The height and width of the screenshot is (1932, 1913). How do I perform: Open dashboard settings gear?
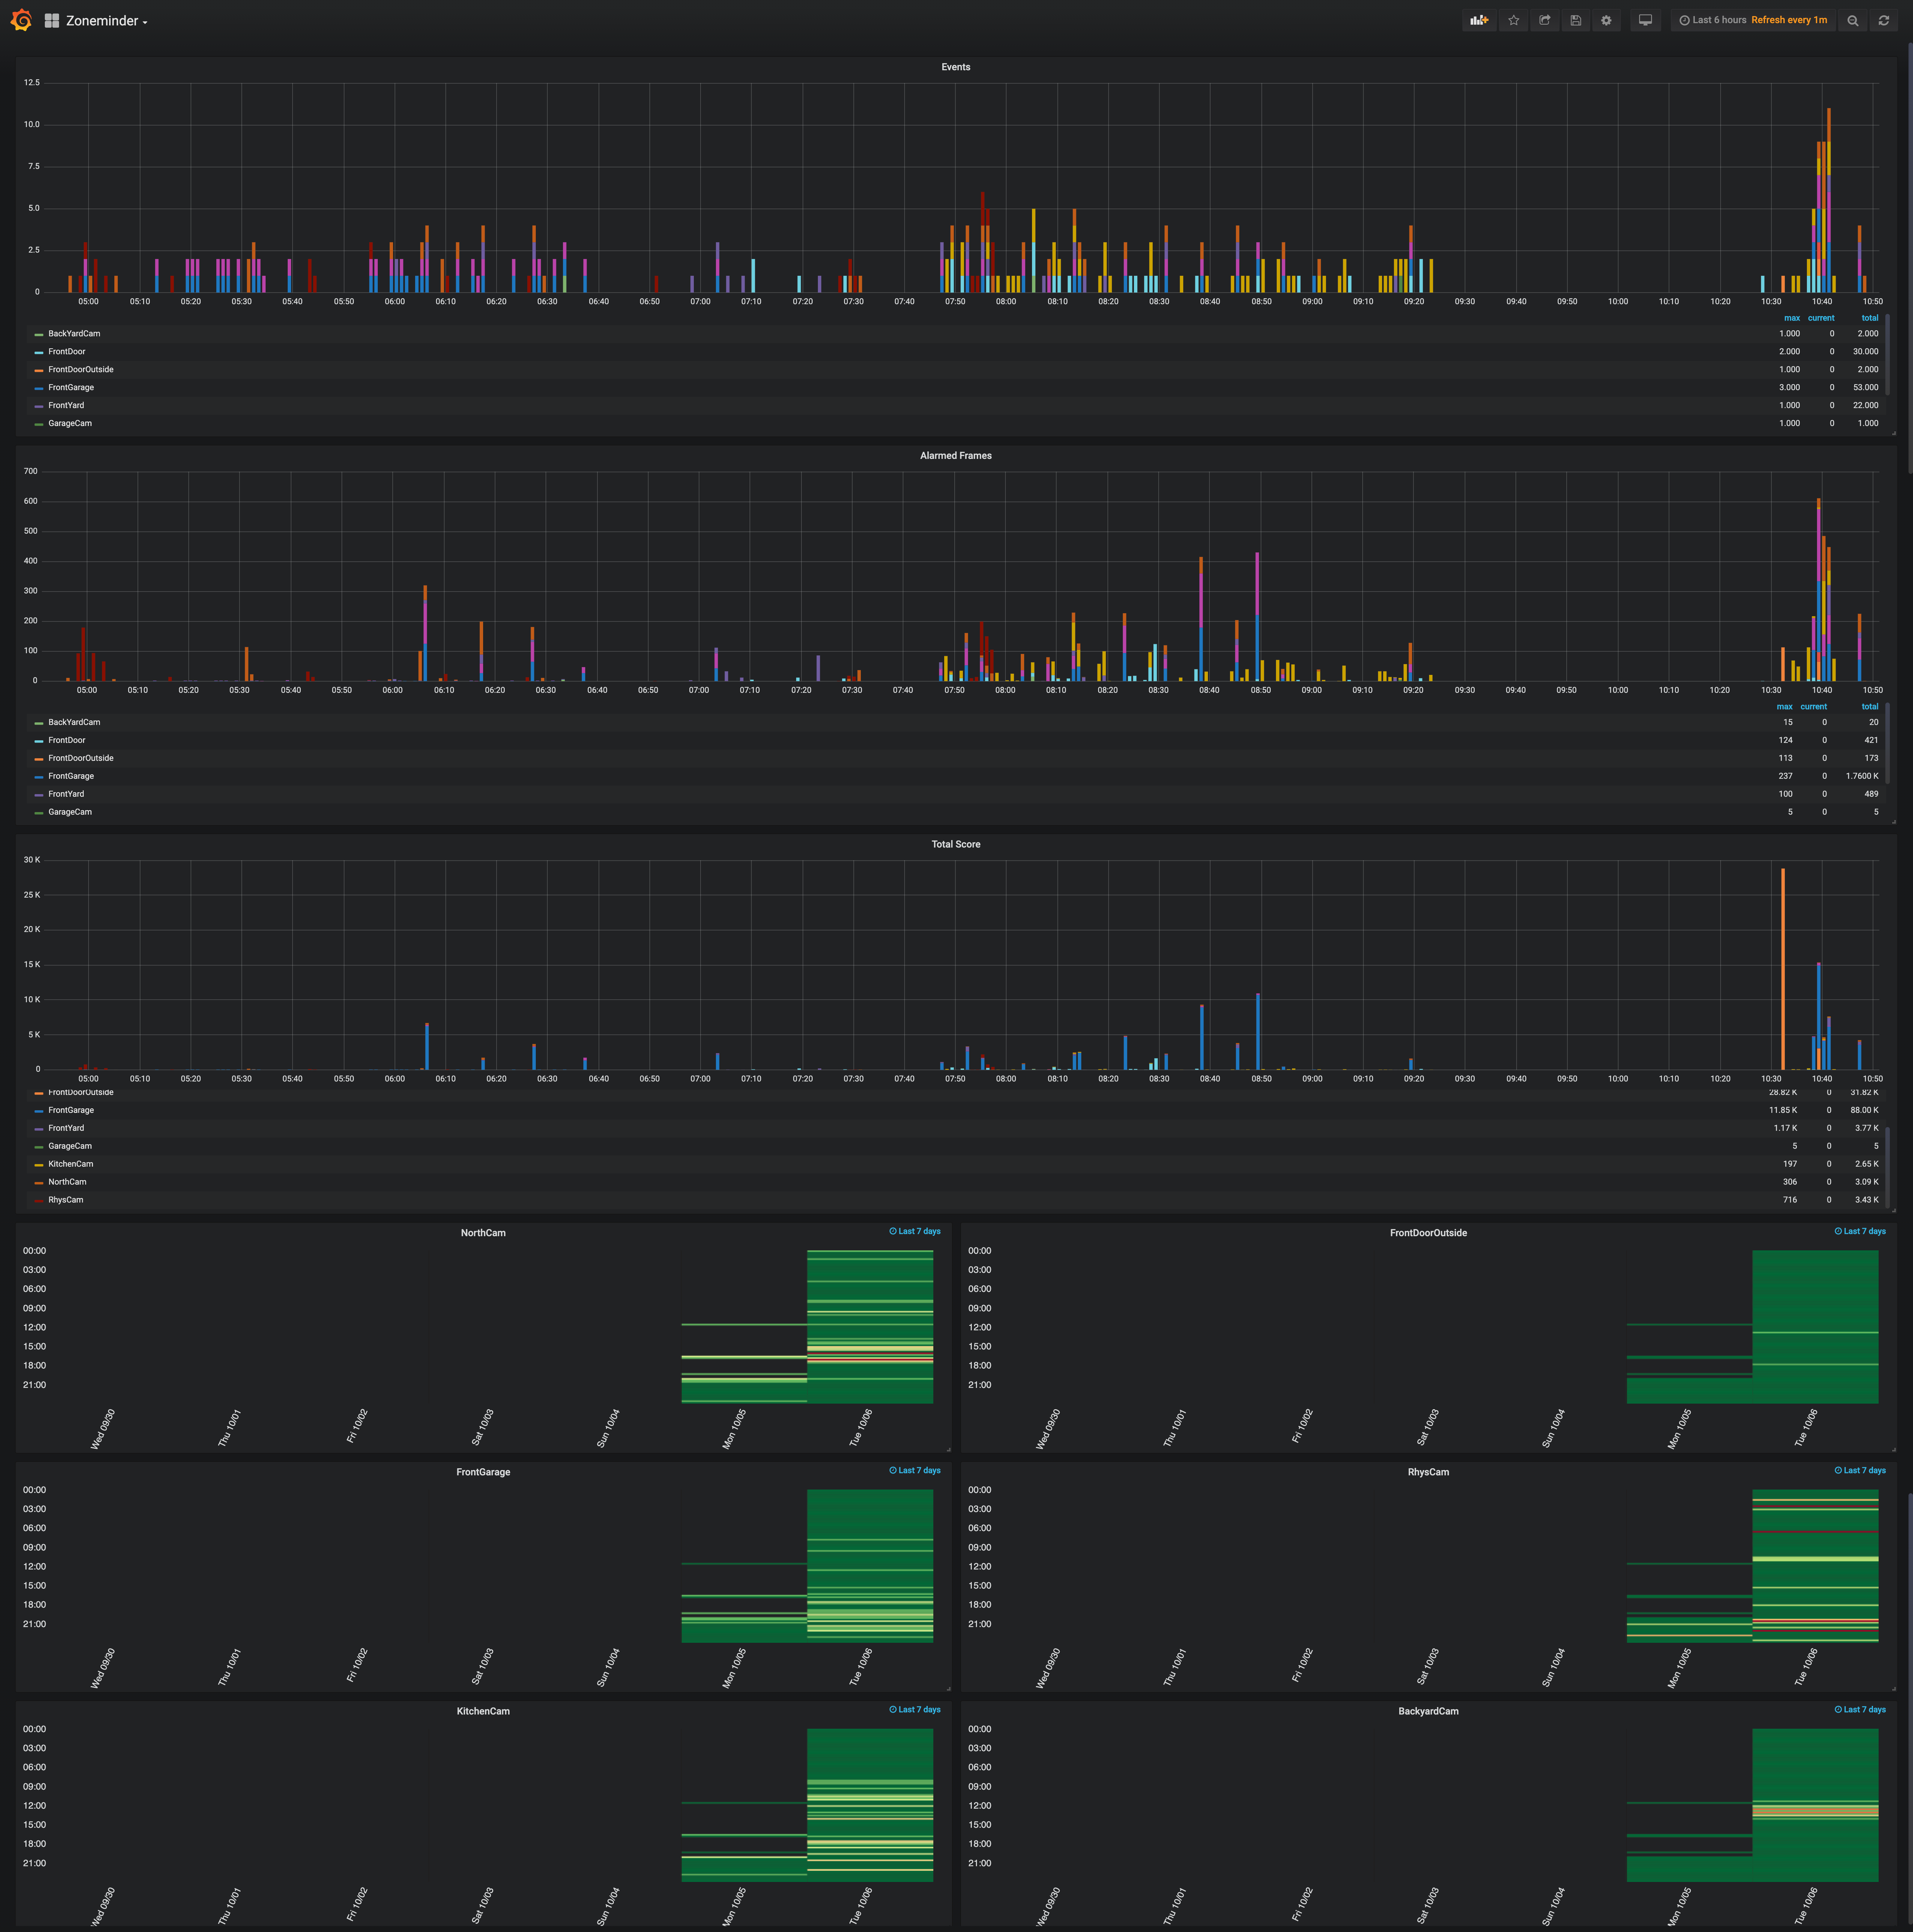click(x=1607, y=20)
